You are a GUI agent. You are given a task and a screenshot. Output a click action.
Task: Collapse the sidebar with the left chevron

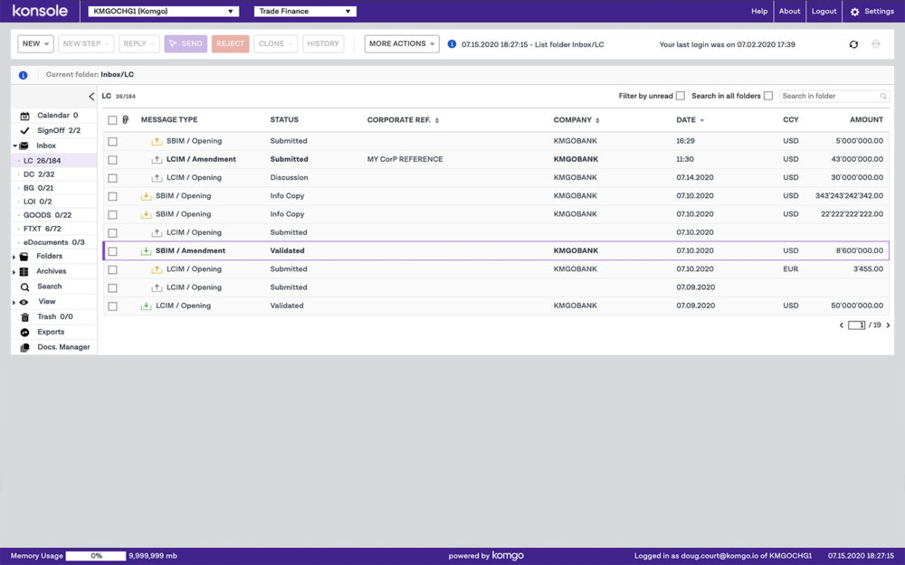click(91, 97)
